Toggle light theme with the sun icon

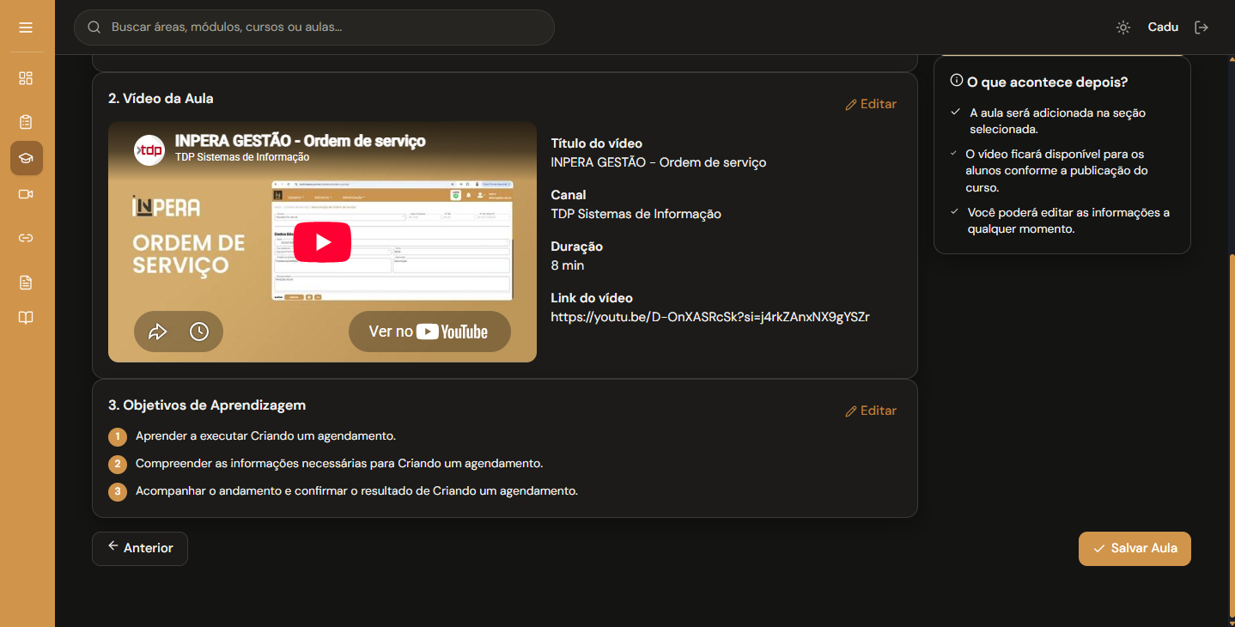coord(1122,27)
